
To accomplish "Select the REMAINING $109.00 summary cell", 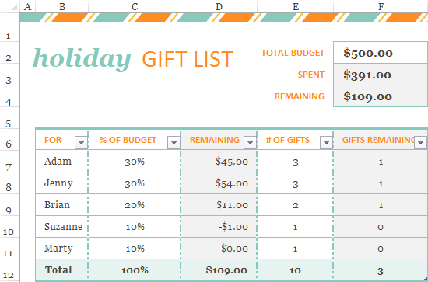I will [381, 96].
